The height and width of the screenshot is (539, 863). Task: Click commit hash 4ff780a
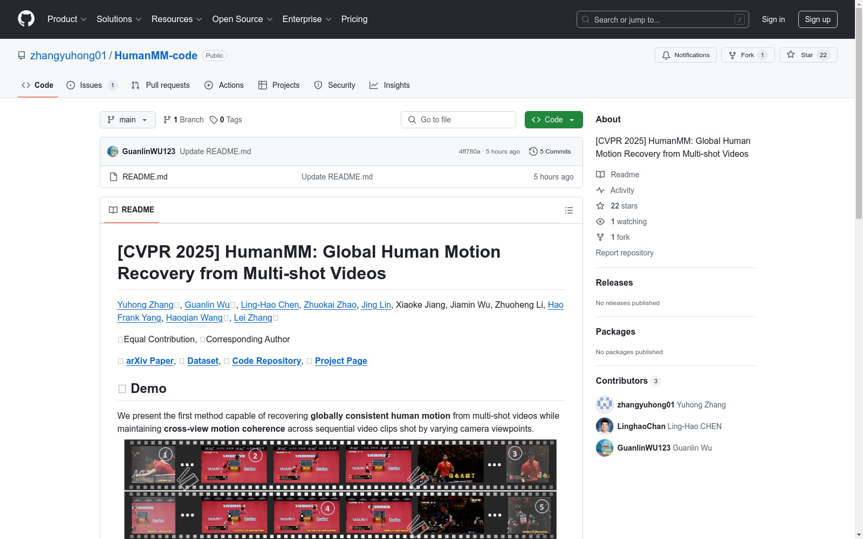469,151
